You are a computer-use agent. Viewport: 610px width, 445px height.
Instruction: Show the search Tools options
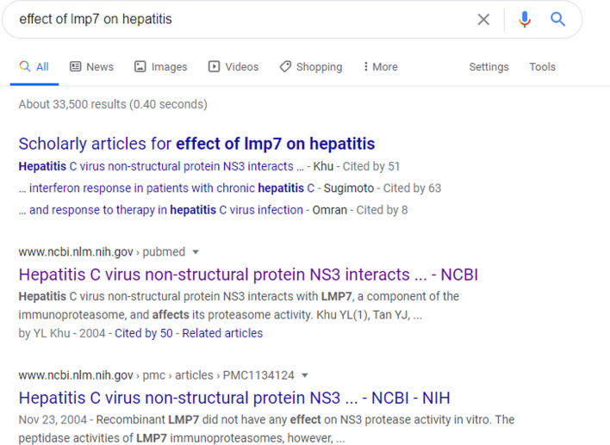543,67
